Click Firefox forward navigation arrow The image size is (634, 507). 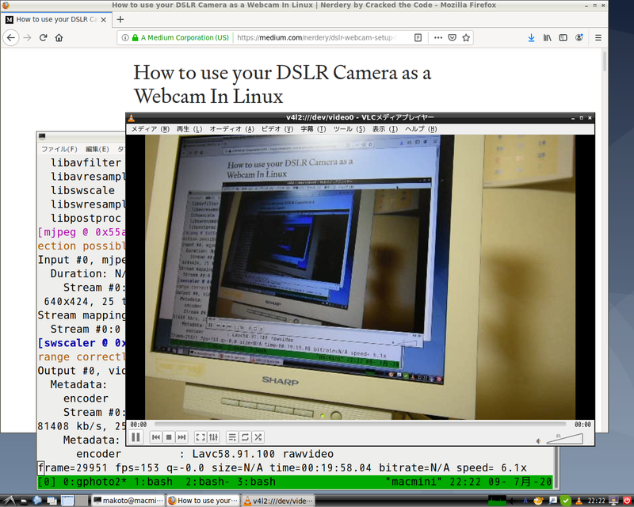27,37
